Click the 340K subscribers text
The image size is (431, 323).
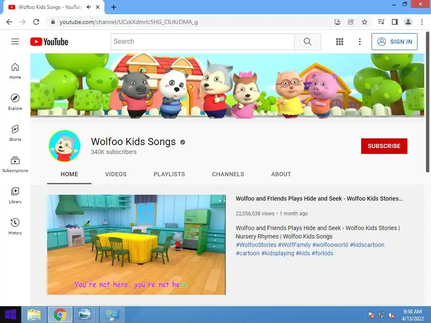[114, 152]
